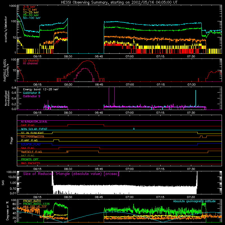Click the HI channel legend label
225x225 pixels.
coord(30,64)
